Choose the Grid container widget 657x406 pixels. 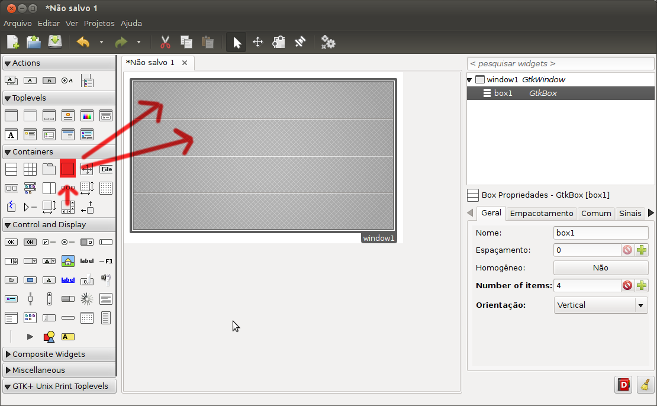point(30,169)
